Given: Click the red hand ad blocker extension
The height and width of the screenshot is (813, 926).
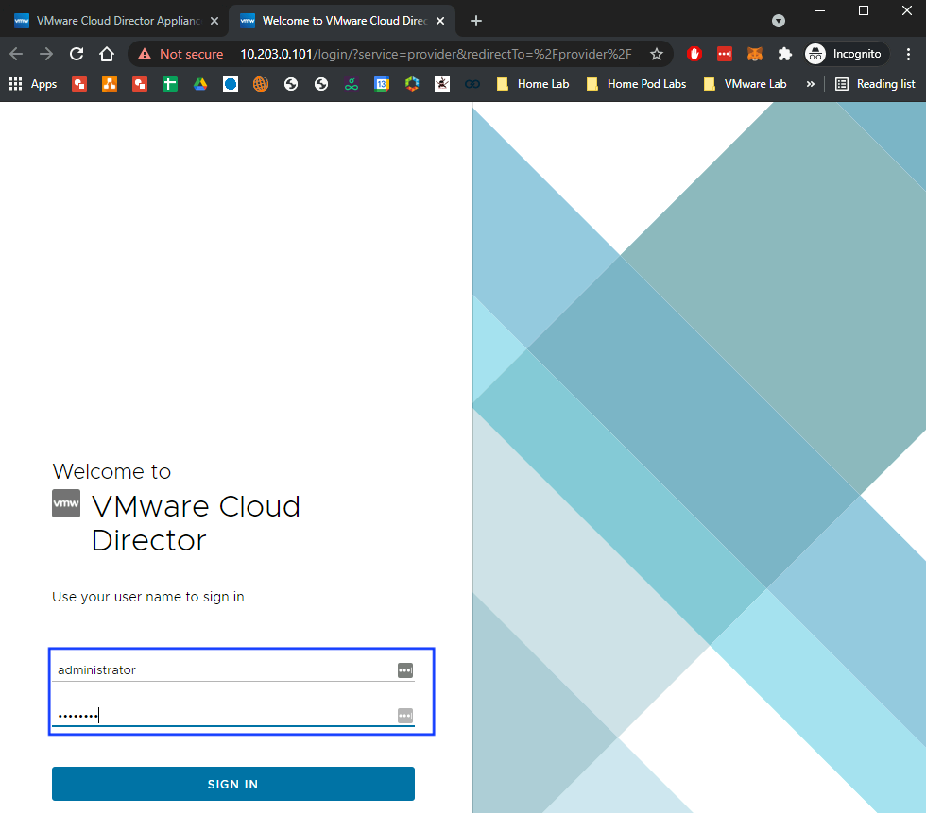Looking at the screenshot, I should click(x=694, y=54).
